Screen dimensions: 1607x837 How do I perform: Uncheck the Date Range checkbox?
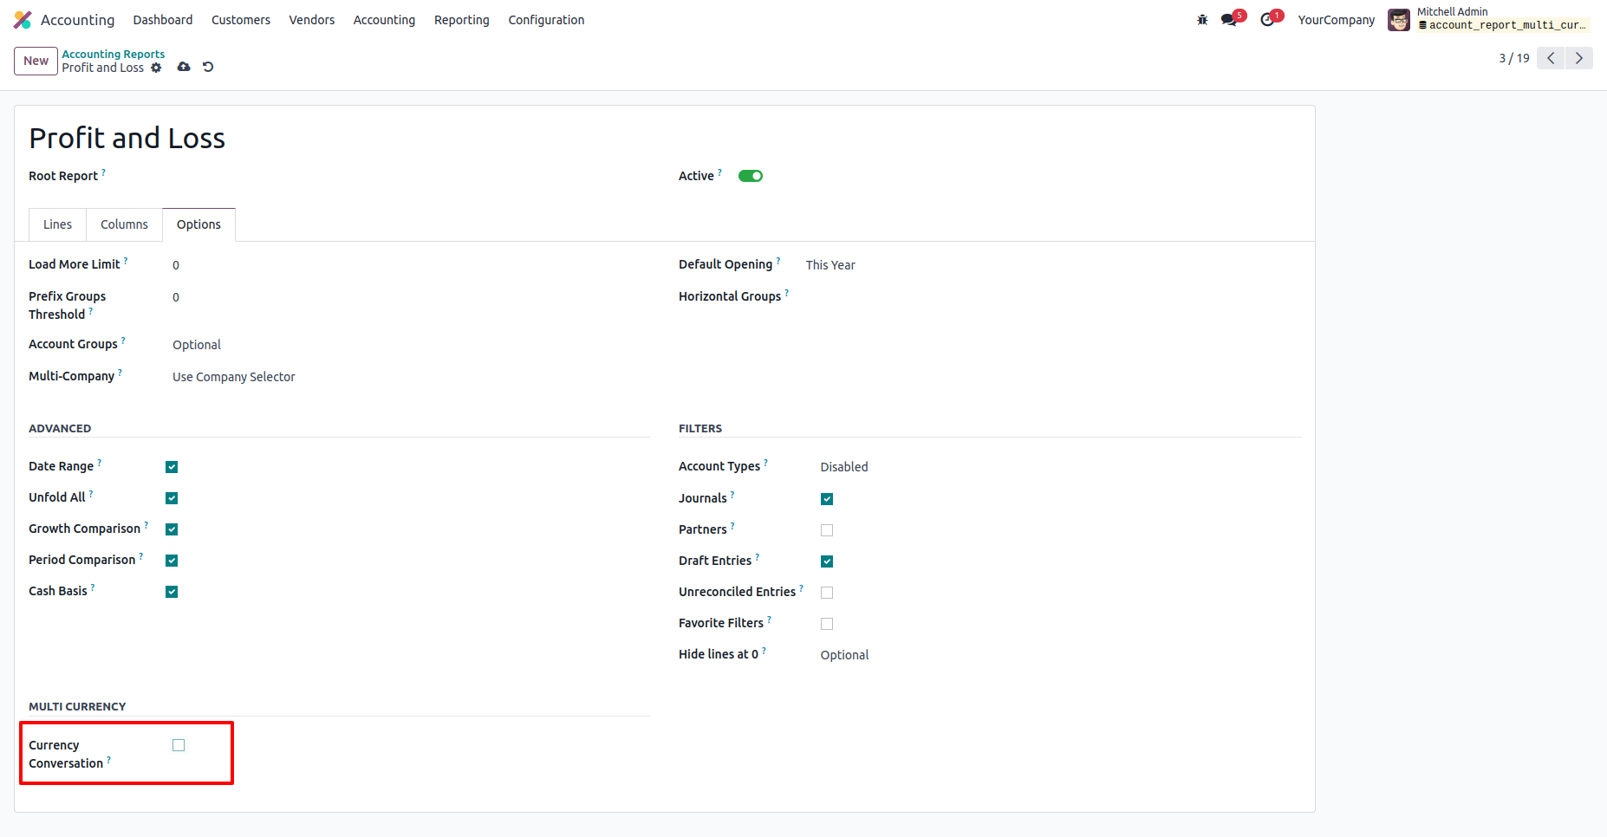pyautogui.click(x=172, y=467)
